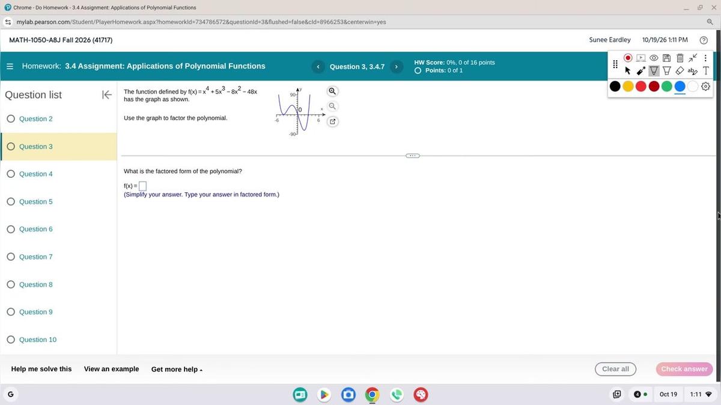Click the f(x) answer input box

click(x=143, y=186)
